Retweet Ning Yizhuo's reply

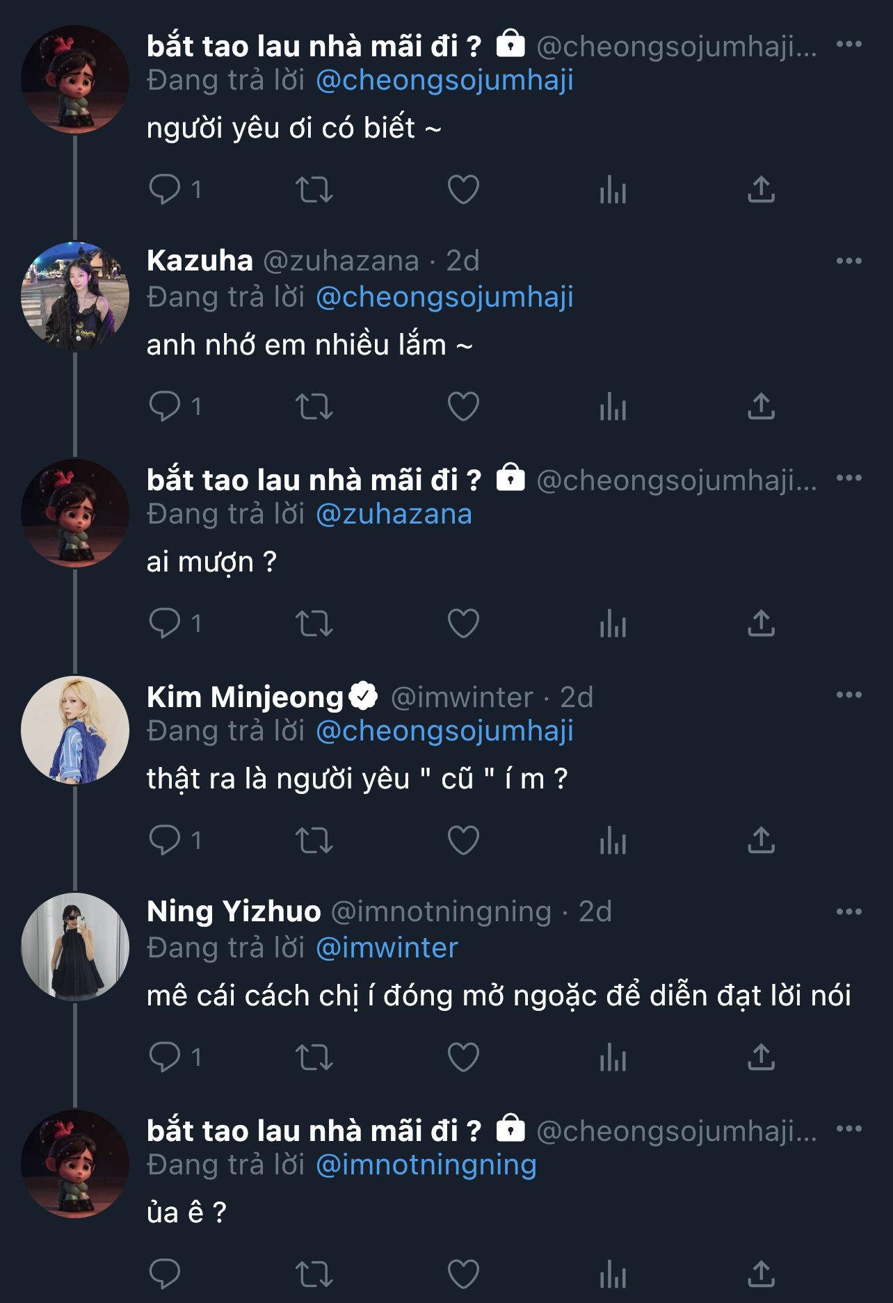point(314,1058)
